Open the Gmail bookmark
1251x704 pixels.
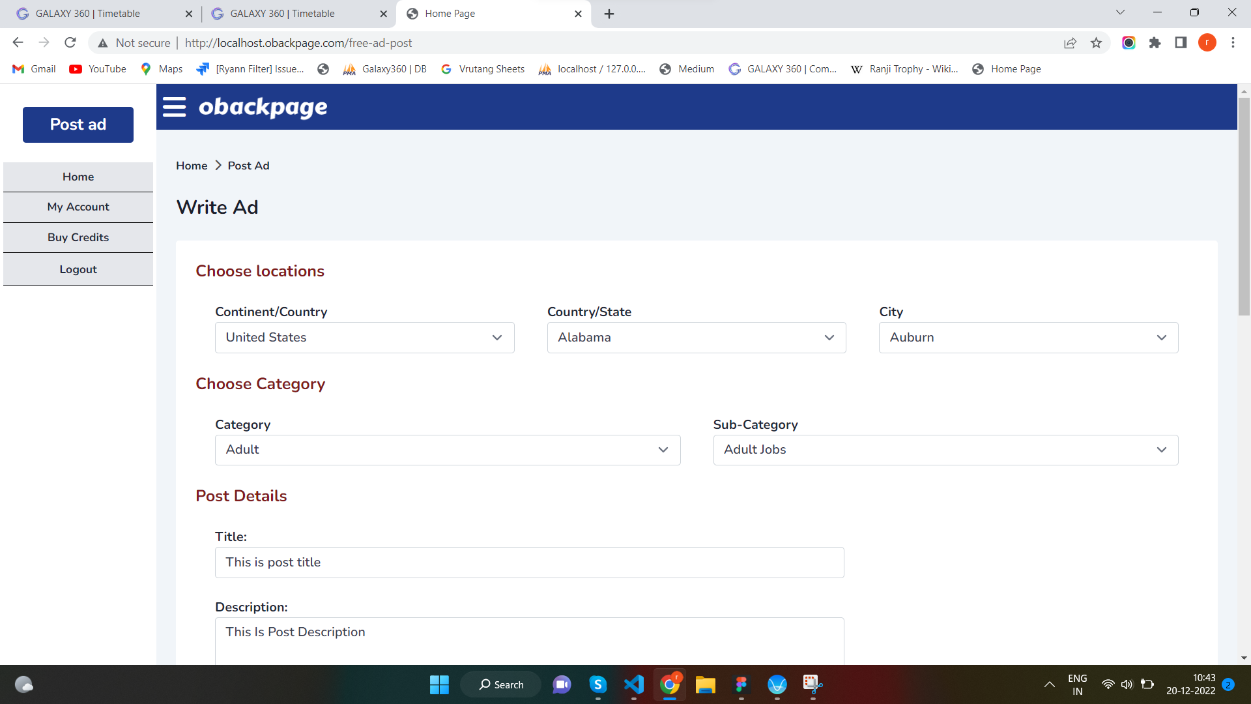(34, 69)
